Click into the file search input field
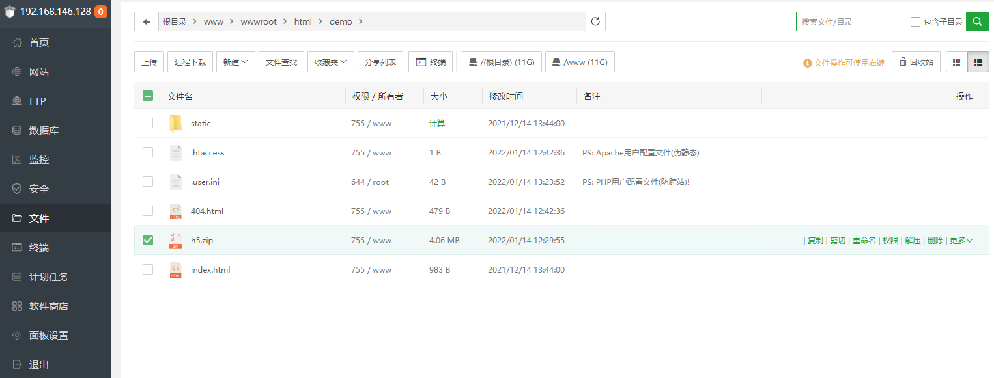The image size is (994, 378). click(x=852, y=21)
